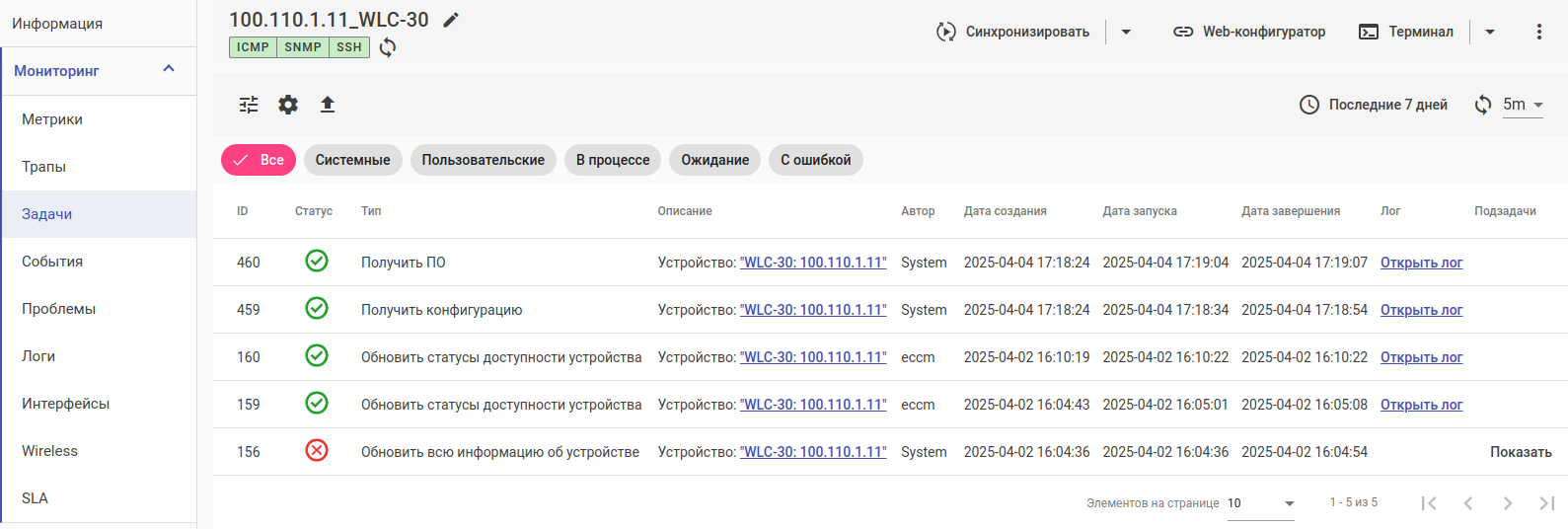The image size is (1568, 529).
Task: Toggle the "Системные" filter chip
Action: point(352,160)
